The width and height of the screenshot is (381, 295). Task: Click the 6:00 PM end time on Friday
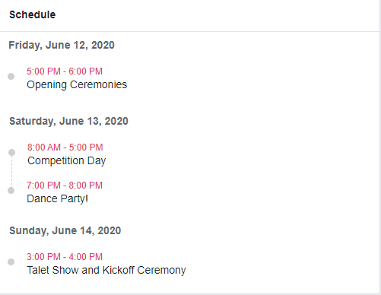pos(86,71)
